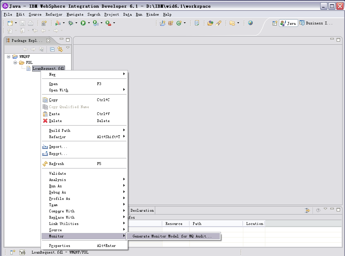Expand the Team submenu
The height and width of the screenshot is (256, 345).
click(84, 205)
